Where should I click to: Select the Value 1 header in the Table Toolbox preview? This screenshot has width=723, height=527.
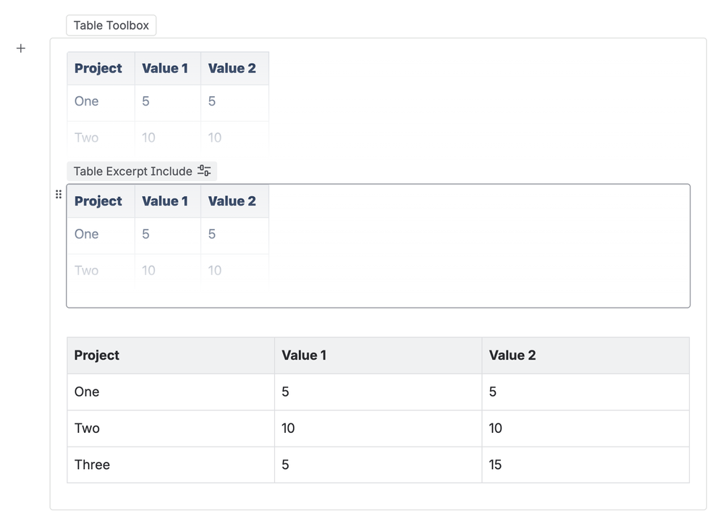point(165,69)
